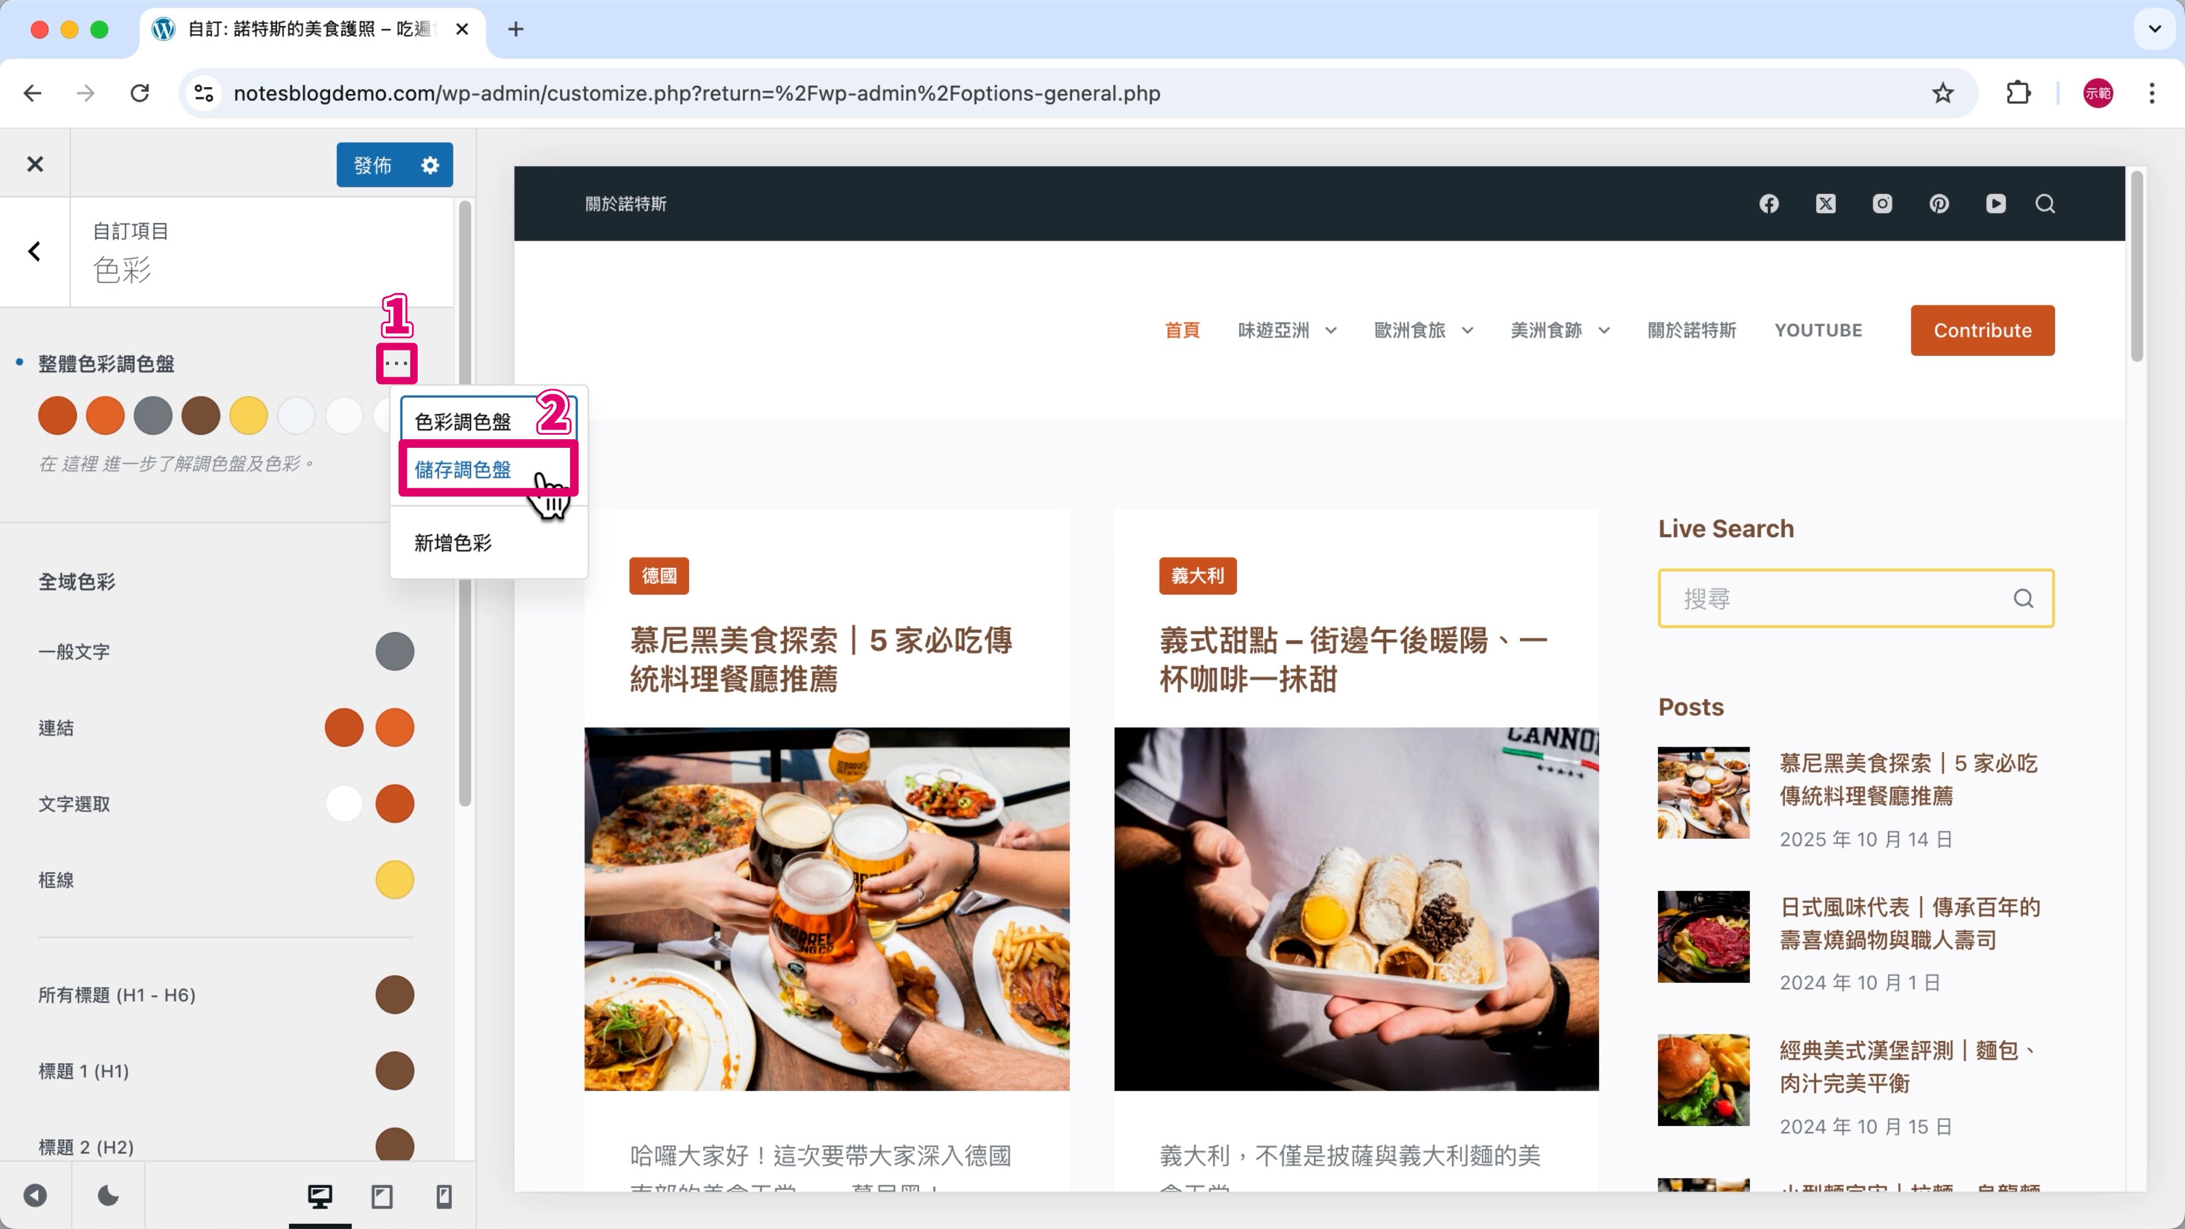
Task: Click the YouTube icon in the header bar
Action: [1996, 204]
